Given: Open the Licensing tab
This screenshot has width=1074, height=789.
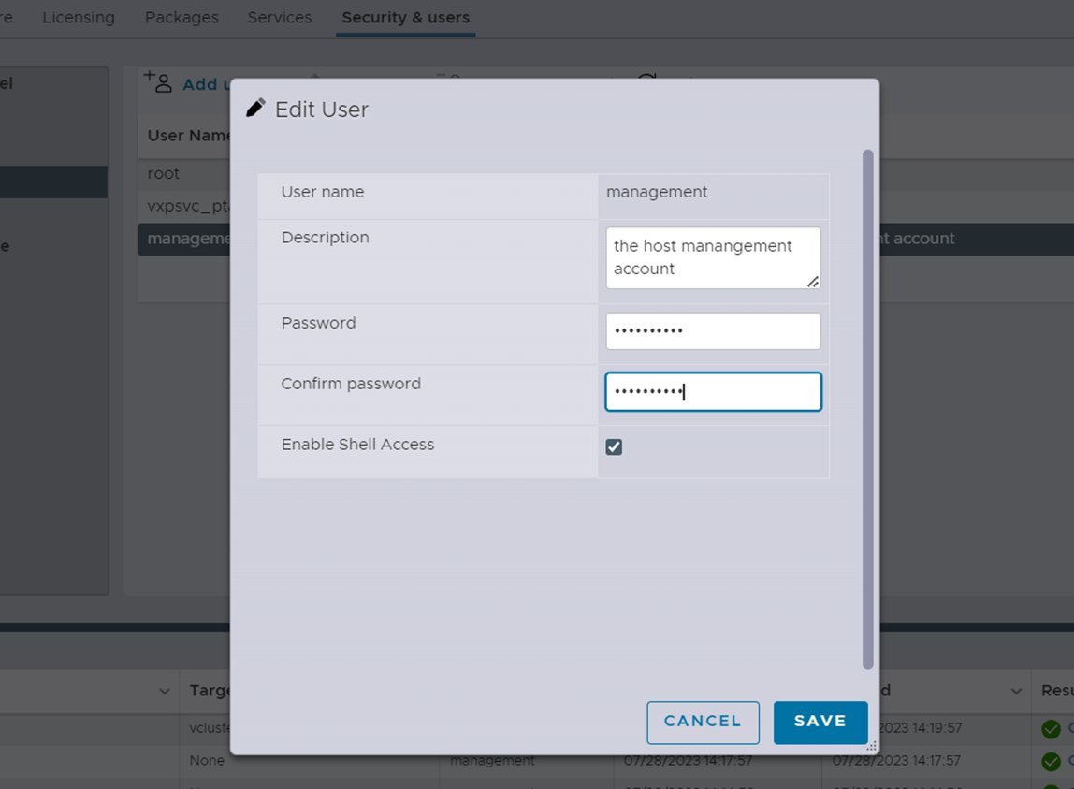Looking at the screenshot, I should (x=79, y=18).
